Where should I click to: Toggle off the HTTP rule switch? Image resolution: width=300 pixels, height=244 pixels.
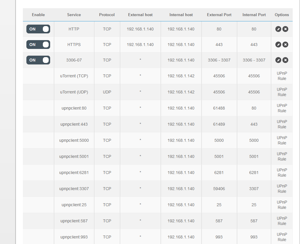point(38,29)
